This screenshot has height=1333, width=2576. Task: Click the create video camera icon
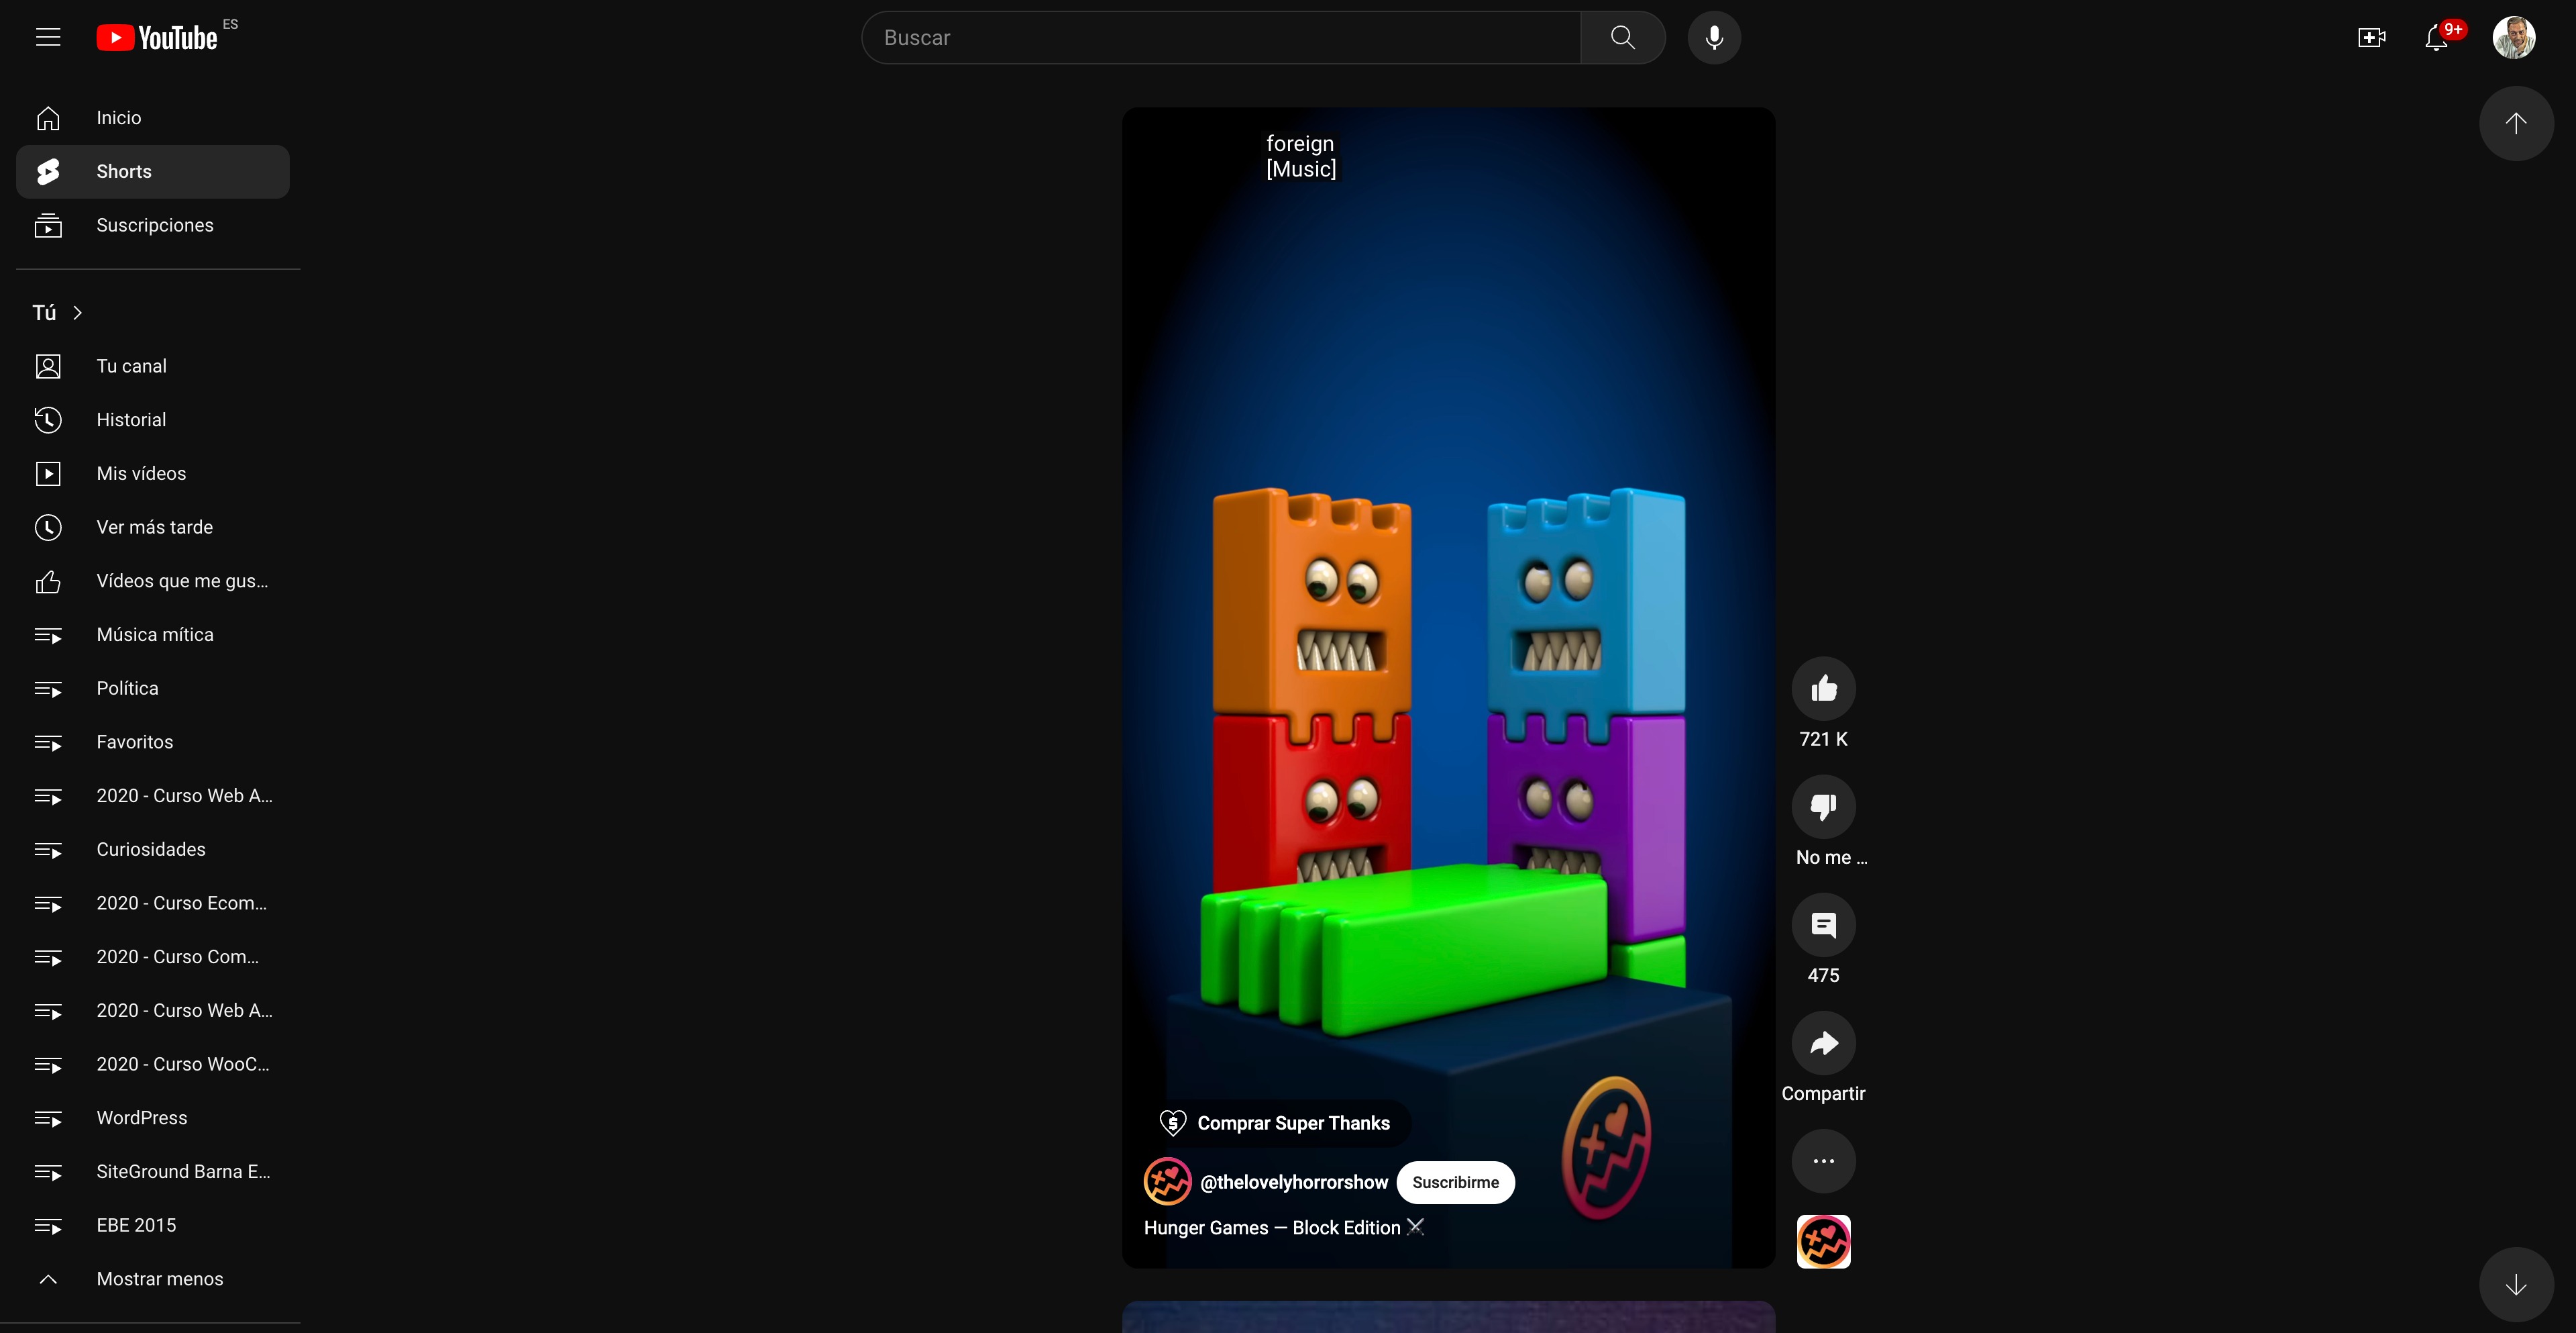pos(2371,38)
